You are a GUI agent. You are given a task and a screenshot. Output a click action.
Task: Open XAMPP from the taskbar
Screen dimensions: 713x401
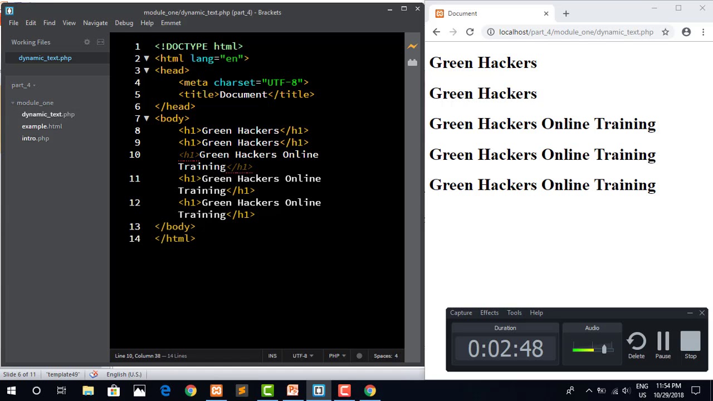click(x=216, y=390)
